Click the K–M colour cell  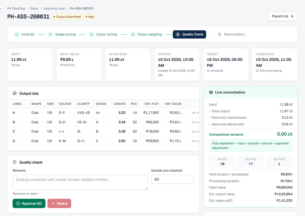point(62,141)
